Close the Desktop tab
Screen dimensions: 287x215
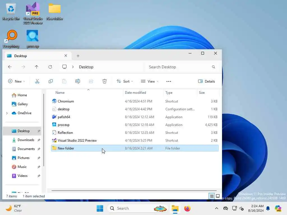66,56
